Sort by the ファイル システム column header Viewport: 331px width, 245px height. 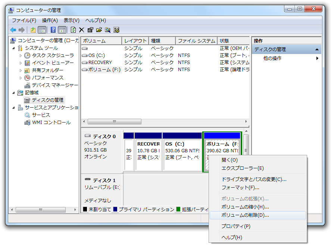197,41
